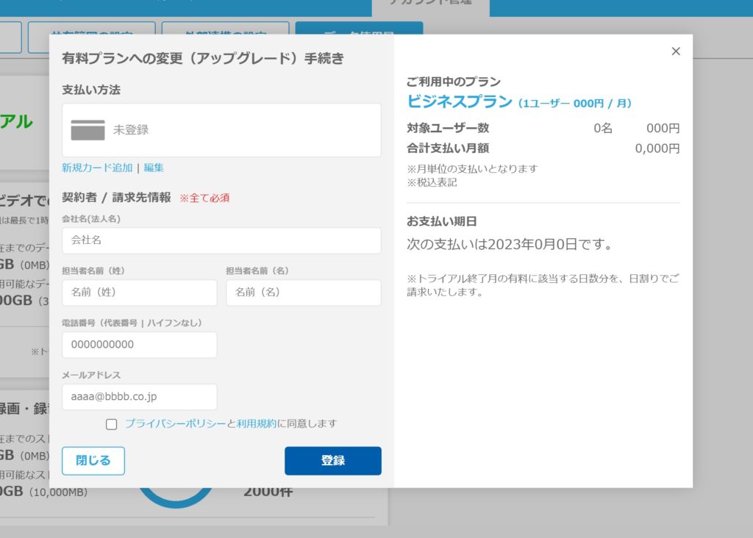Close the upgrade dialog with the X icon
Image resolution: width=753 pixels, height=538 pixels.
point(676,51)
